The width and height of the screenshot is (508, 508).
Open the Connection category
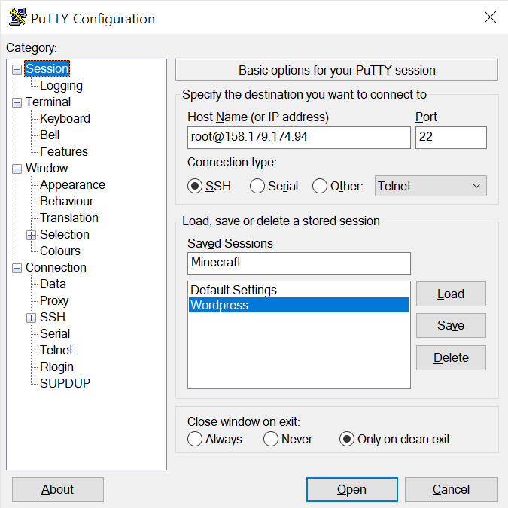click(56, 268)
